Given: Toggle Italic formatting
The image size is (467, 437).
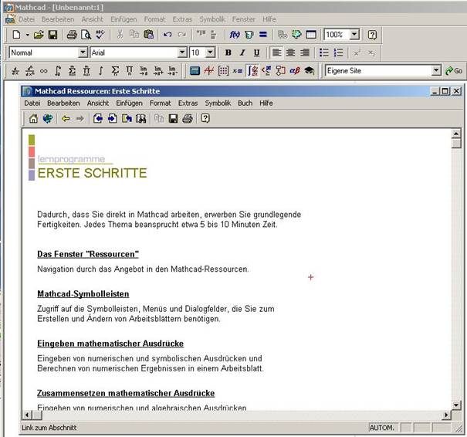Looking at the screenshot, I should [x=242, y=53].
